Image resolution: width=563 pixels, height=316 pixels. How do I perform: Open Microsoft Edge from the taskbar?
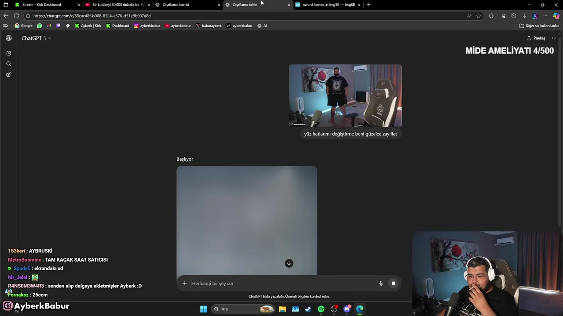point(360,309)
